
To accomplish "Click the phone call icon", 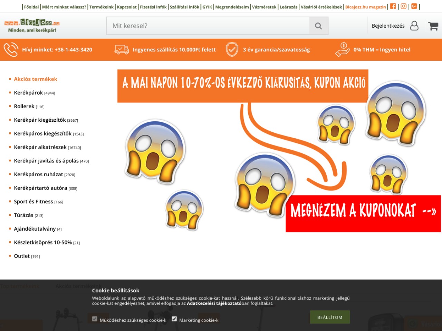I will 11,50.
